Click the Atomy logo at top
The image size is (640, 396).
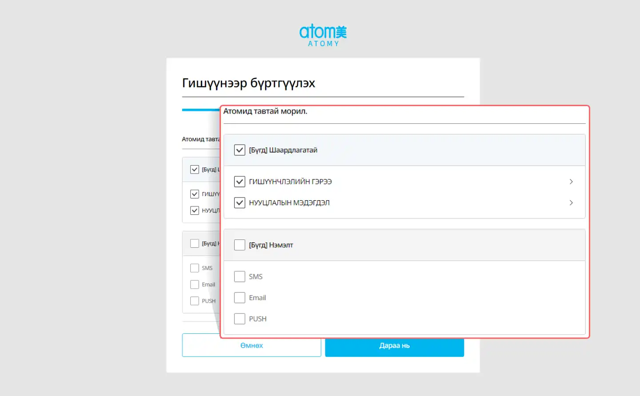tap(323, 35)
